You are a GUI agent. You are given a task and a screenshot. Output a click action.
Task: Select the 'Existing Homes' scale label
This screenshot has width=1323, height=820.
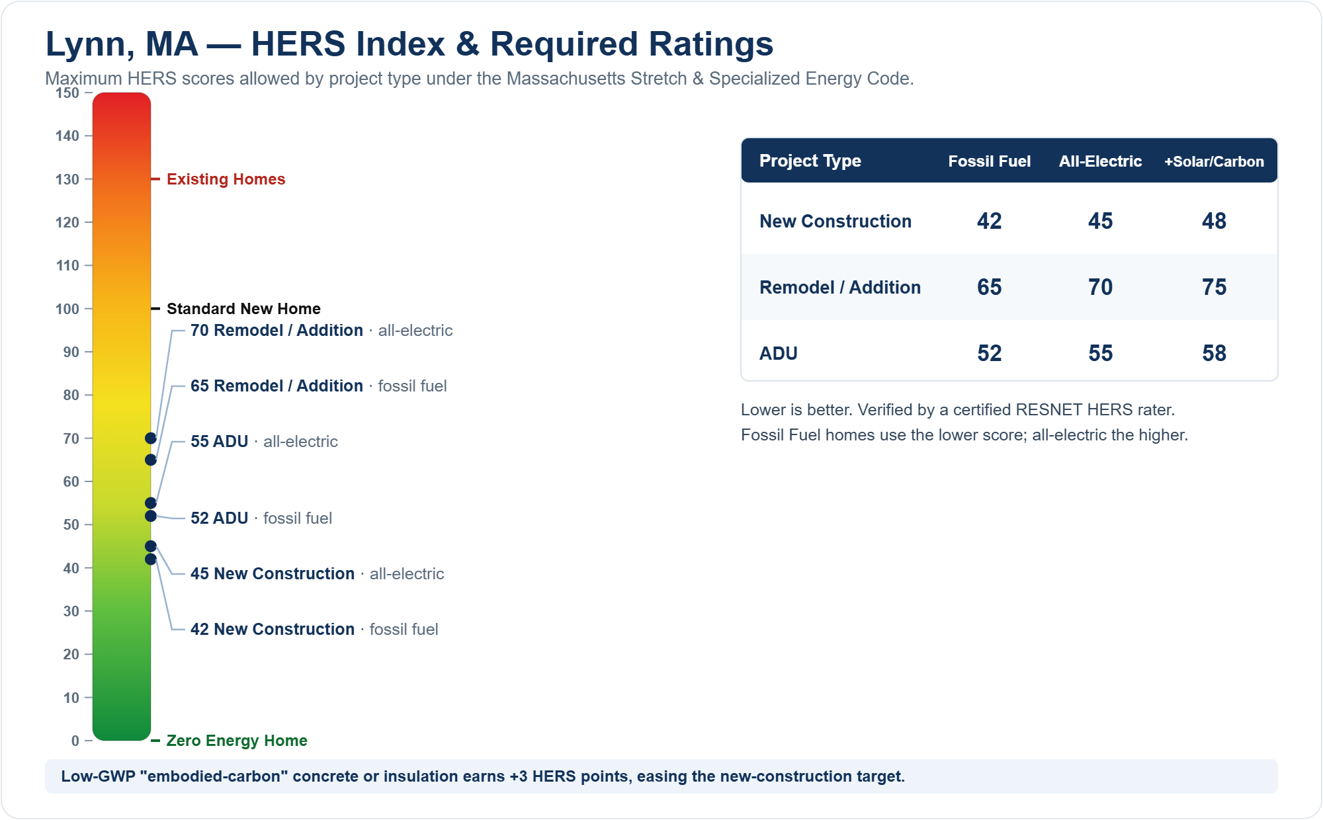click(x=226, y=179)
